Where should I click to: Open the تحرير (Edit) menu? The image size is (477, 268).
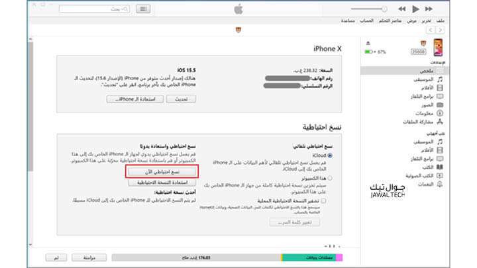pyautogui.click(x=426, y=21)
